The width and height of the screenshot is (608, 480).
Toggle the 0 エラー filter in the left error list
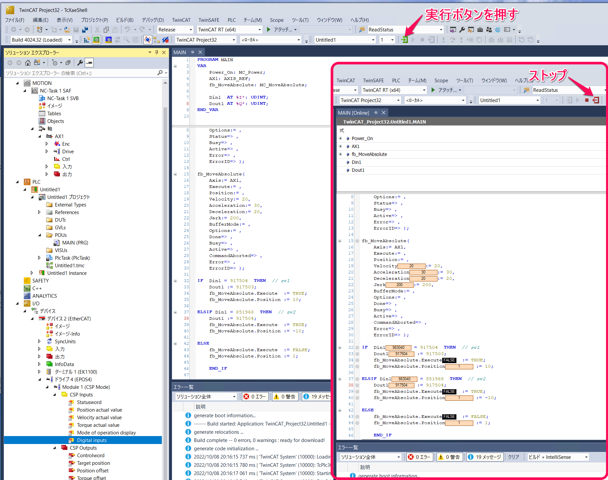[x=255, y=397]
